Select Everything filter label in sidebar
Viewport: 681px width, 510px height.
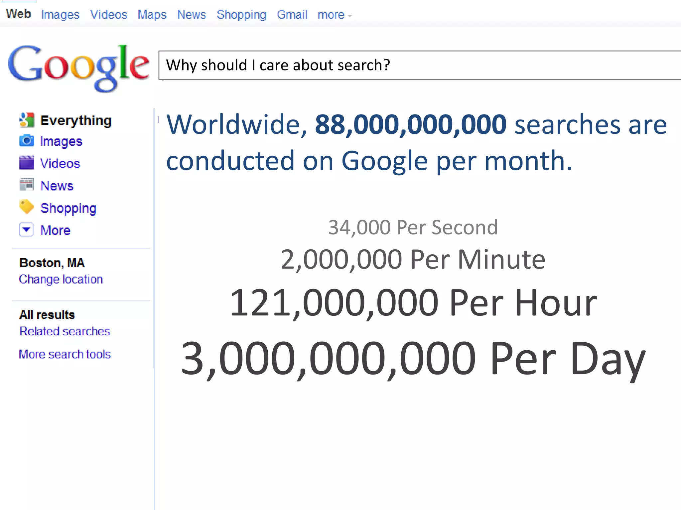[76, 121]
